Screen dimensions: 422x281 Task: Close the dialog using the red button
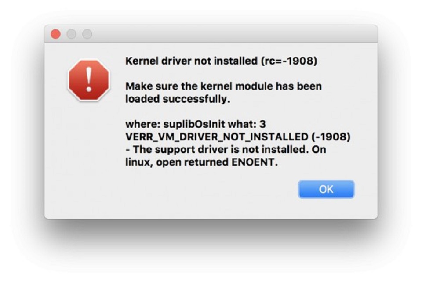coord(56,34)
